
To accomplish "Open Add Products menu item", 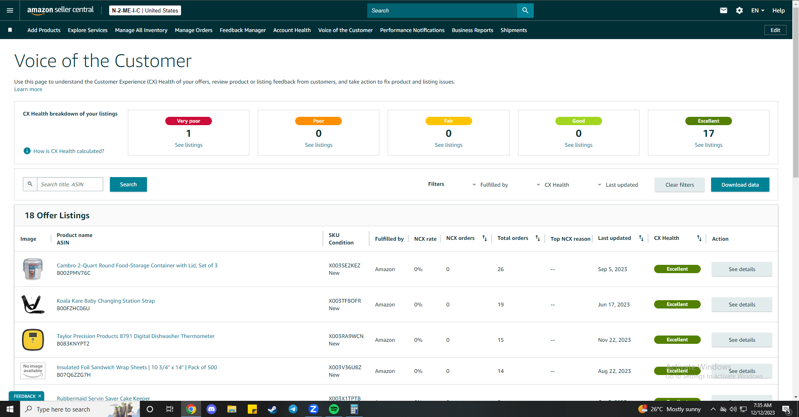I will (44, 30).
